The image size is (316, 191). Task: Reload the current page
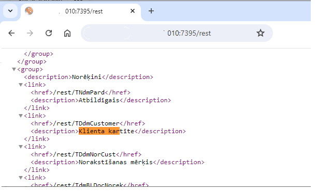tap(49, 33)
